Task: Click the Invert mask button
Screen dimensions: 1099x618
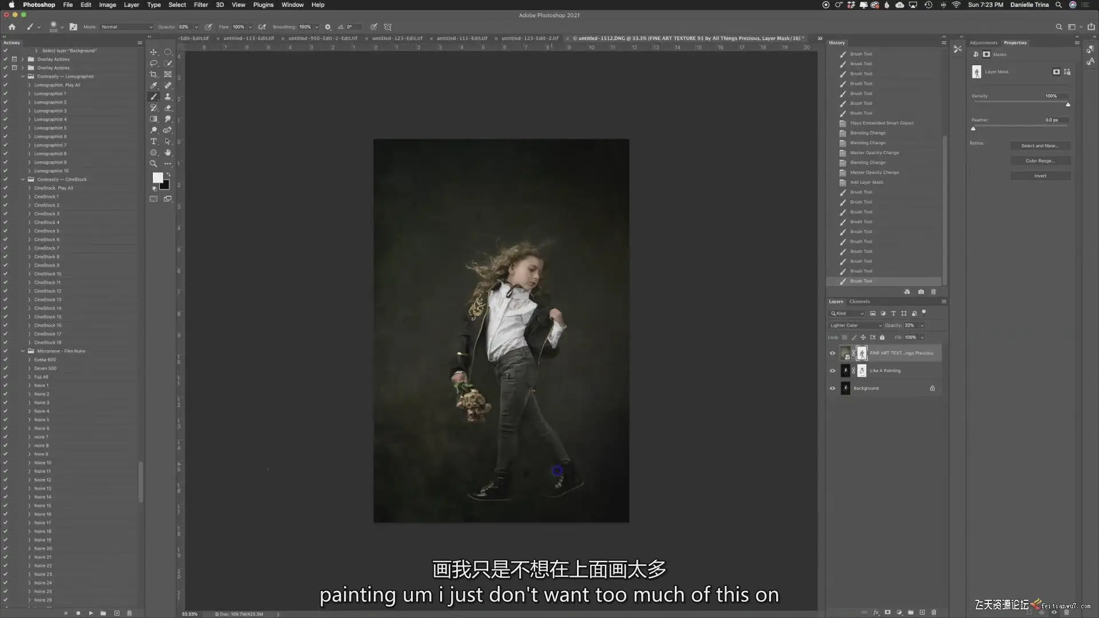Action: point(1039,176)
